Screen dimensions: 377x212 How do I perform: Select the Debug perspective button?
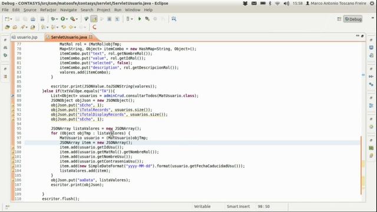(x=353, y=19)
